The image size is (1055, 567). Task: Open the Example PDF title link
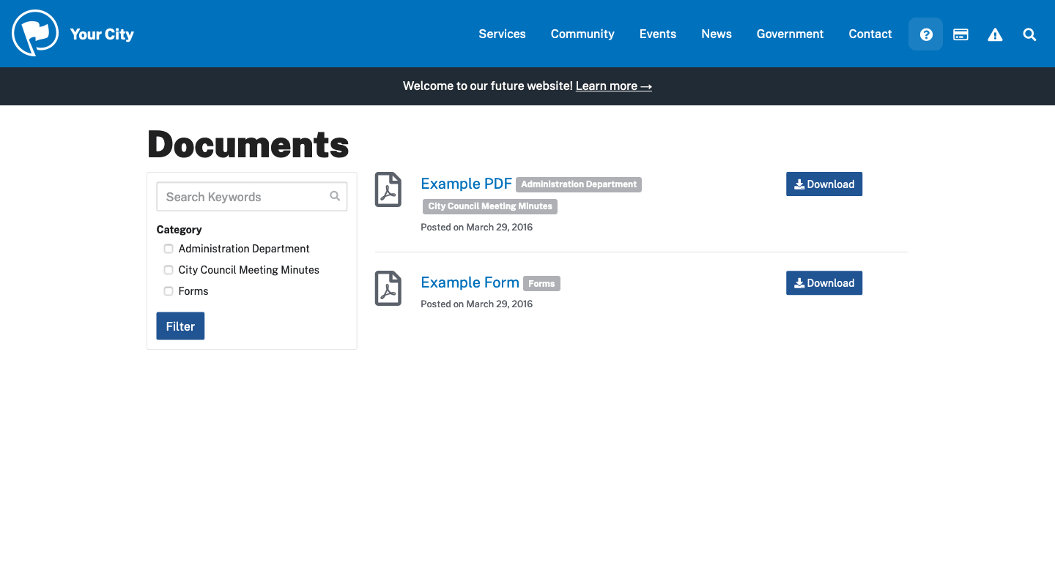[x=466, y=184]
